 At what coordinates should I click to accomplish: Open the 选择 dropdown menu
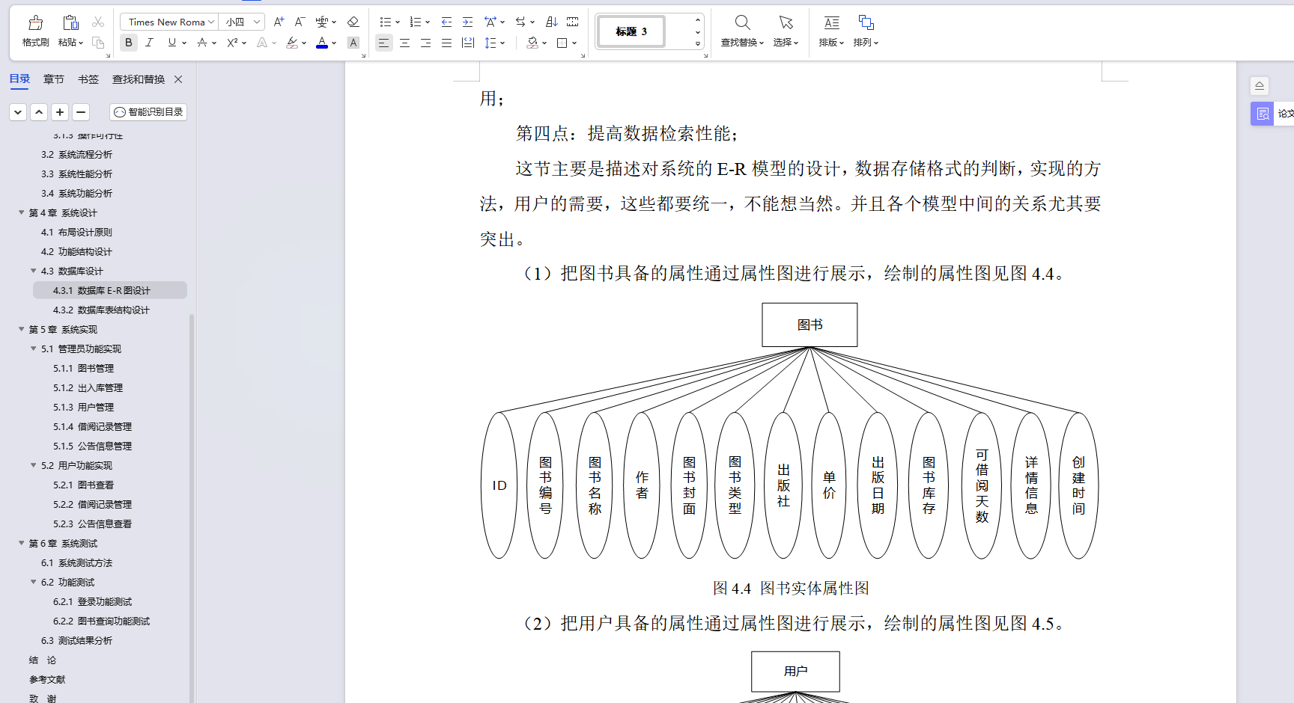(x=786, y=43)
